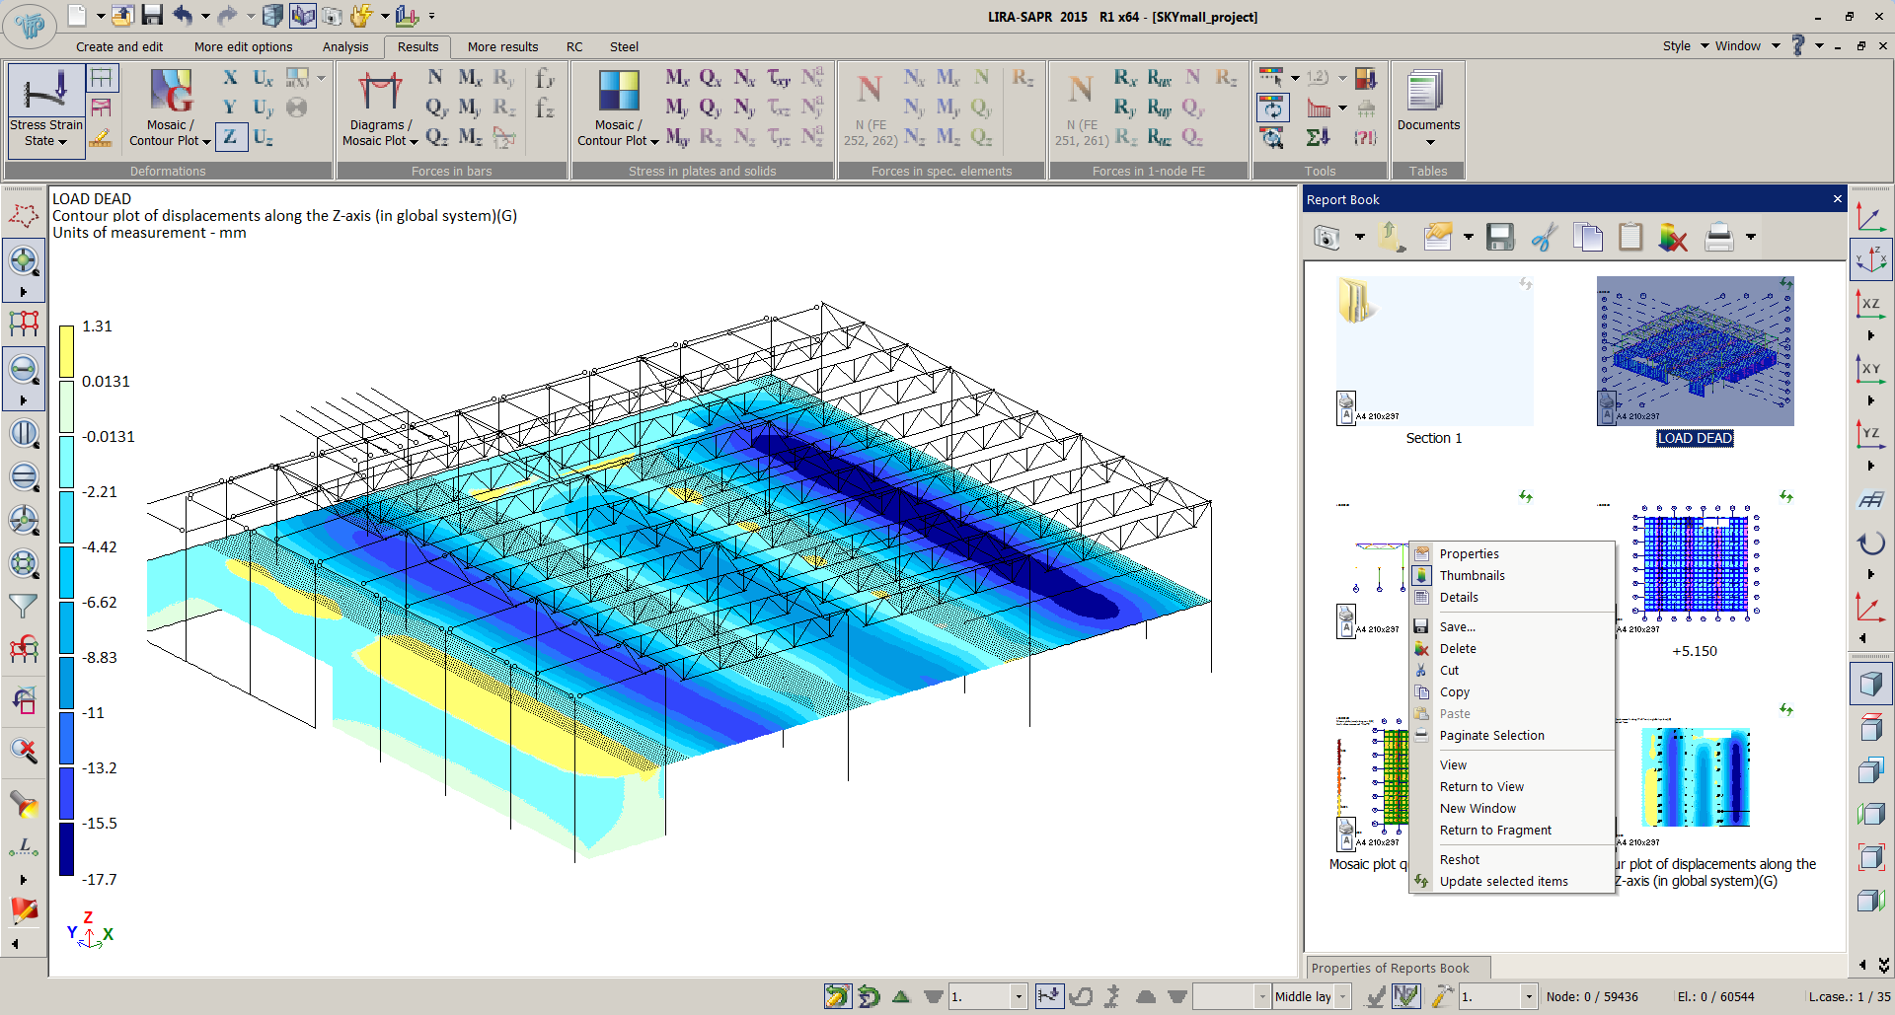Open the Style dropdown menu
Image resolution: width=1895 pixels, height=1015 pixels.
tap(1685, 46)
